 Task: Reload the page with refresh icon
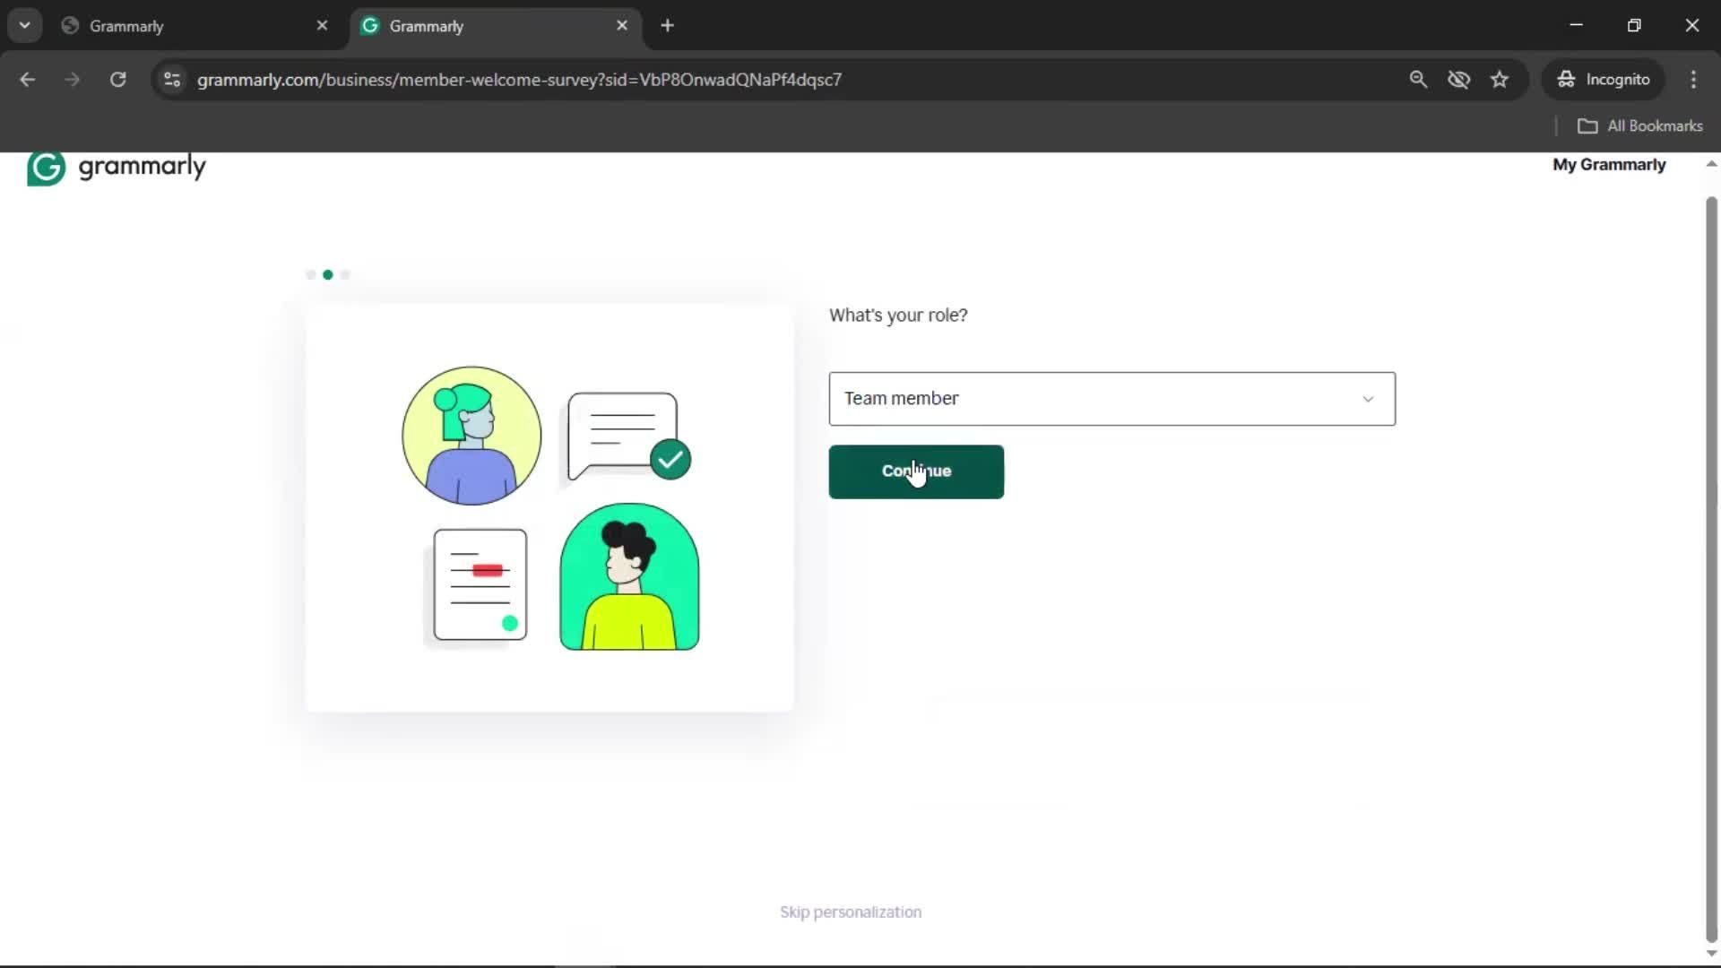pos(117,80)
